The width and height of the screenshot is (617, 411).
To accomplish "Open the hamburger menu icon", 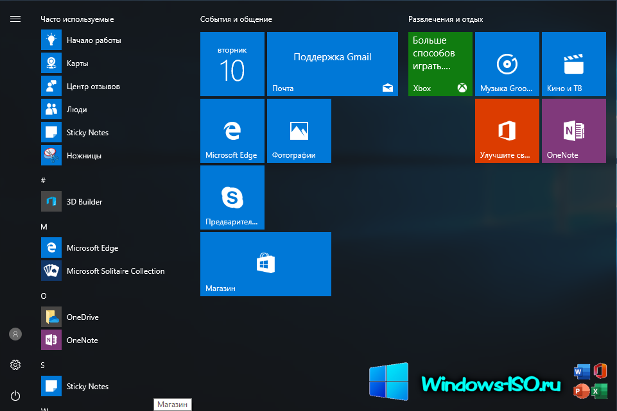I will coord(15,19).
